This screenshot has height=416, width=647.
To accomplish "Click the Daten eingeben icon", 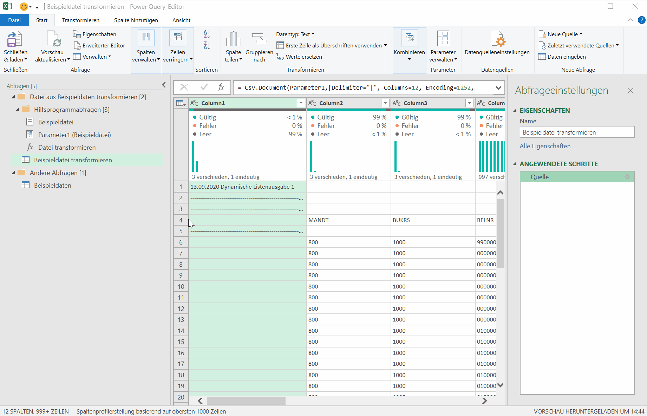I will pos(542,57).
